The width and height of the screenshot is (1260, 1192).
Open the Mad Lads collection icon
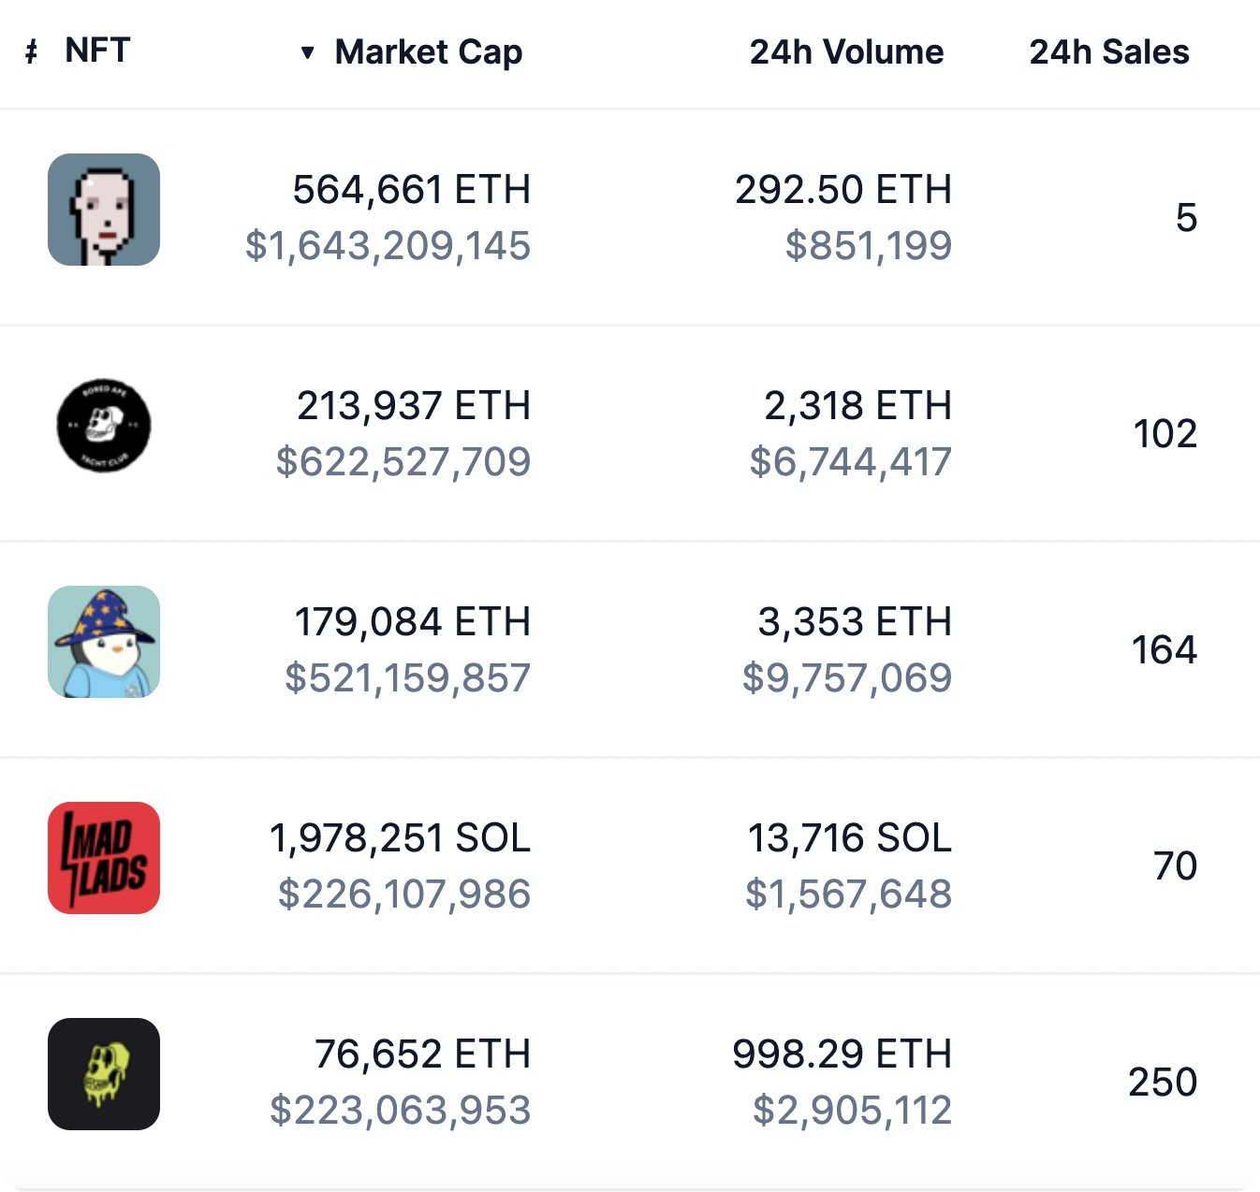104,858
